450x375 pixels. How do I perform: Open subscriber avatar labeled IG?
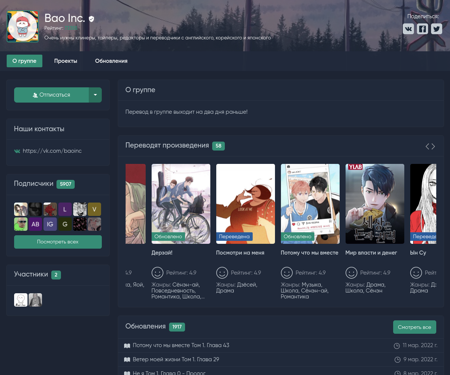pyautogui.click(x=50, y=224)
